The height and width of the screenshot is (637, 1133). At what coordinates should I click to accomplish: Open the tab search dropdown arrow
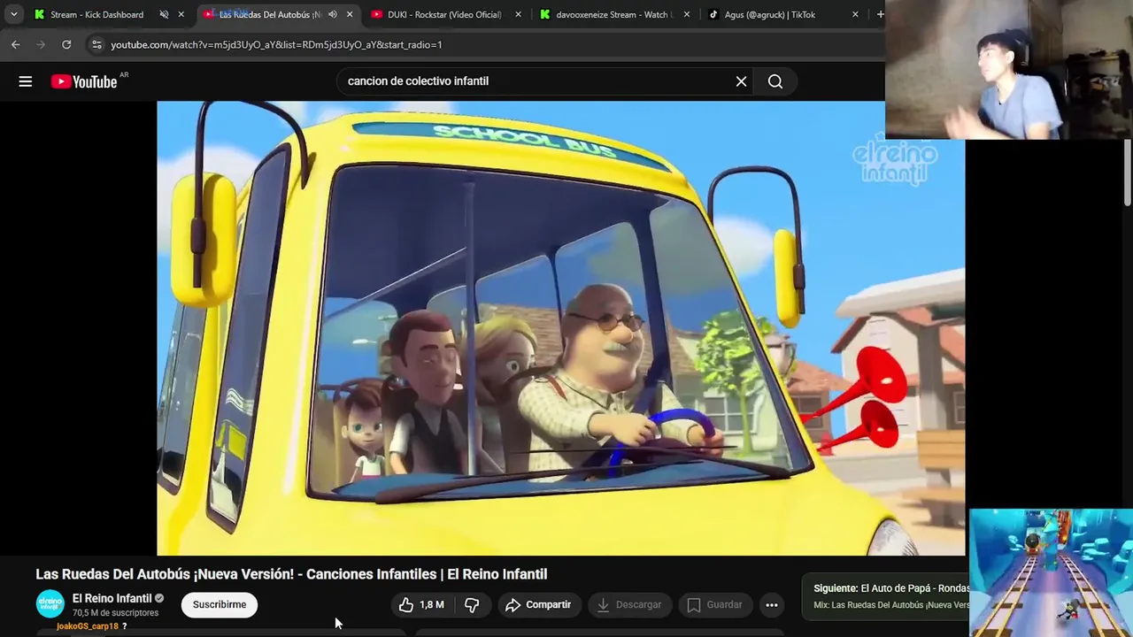click(x=13, y=14)
